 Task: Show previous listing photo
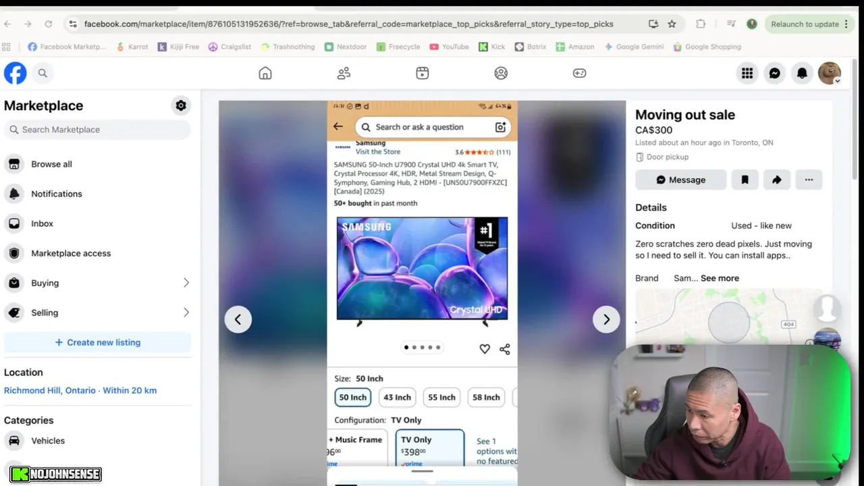click(238, 319)
